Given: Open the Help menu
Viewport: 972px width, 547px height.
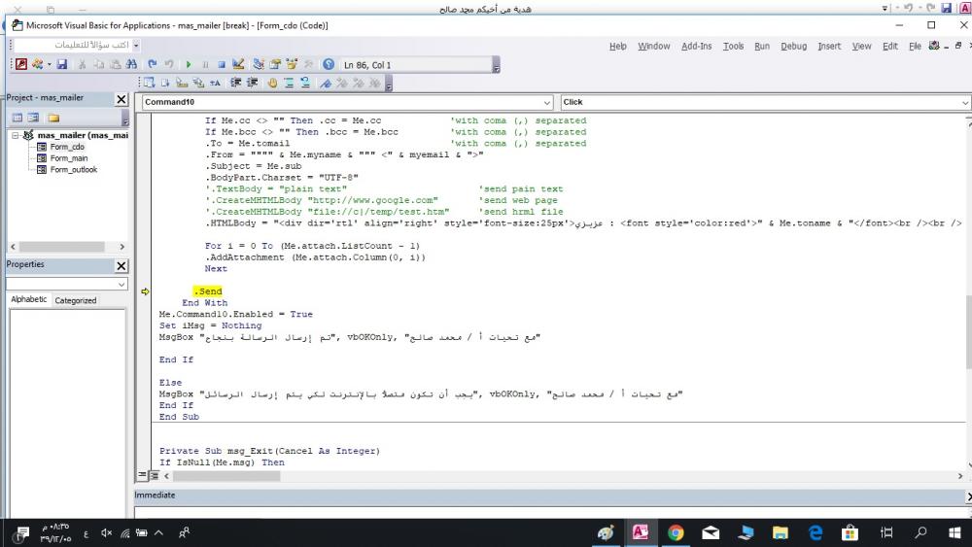Looking at the screenshot, I should (618, 46).
